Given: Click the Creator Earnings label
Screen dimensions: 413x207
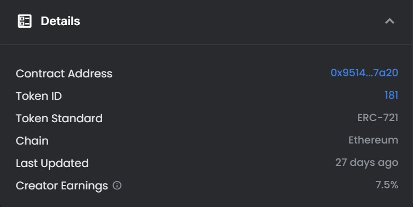Looking at the screenshot, I should (x=62, y=186).
